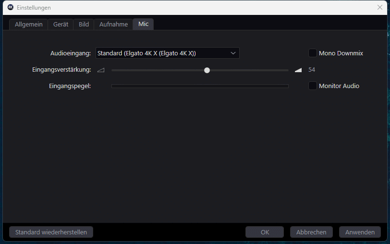This screenshot has height=244, width=390.
Task: Enable the Mono Downmix checkbox
Action: pyautogui.click(x=313, y=53)
